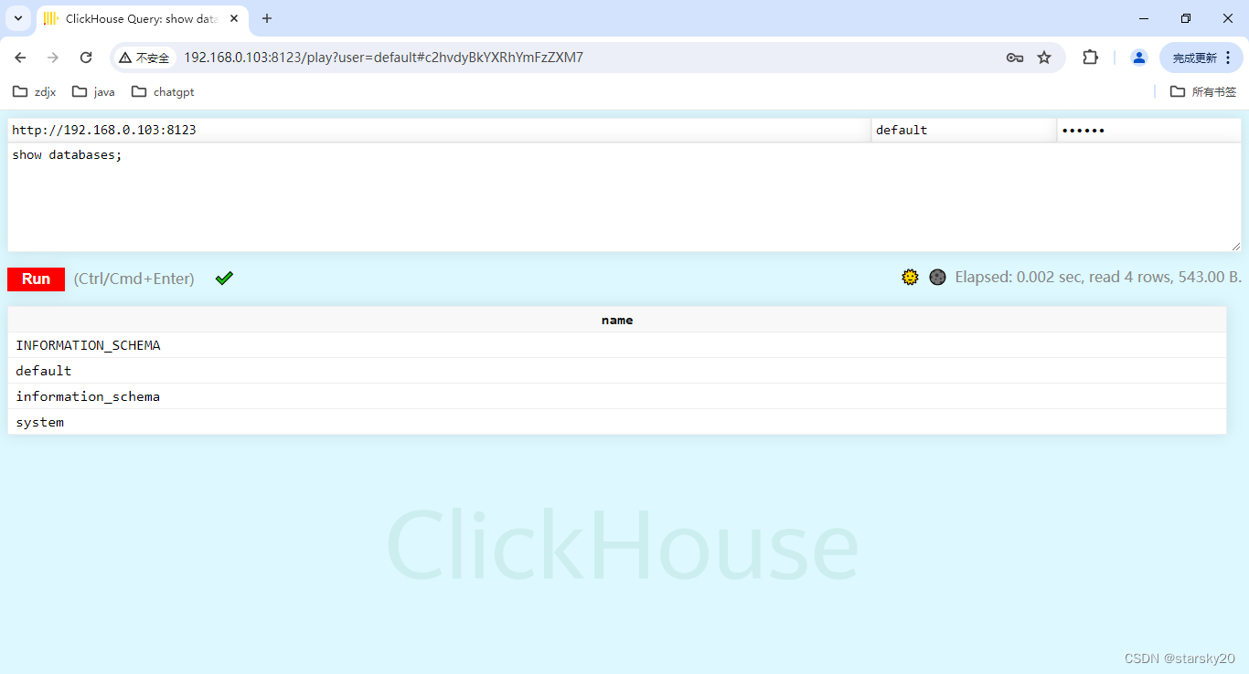1249x674 pixels.
Task: Expand the tab search dropdown arrow
Action: [x=17, y=18]
